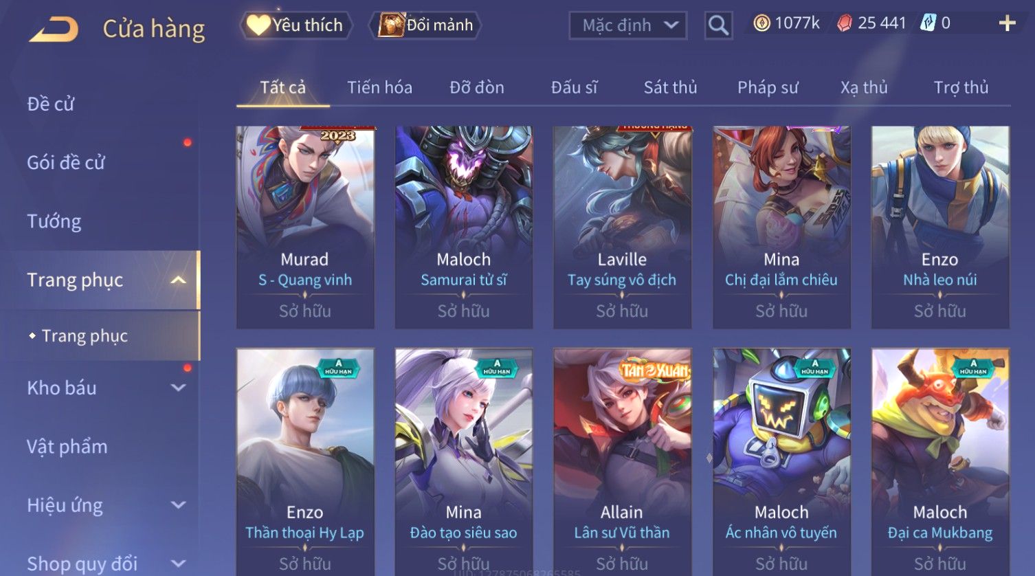This screenshot has height=576, width=1035.
Task: Select the Murad S - Quang vinh skin card
Action: pos(305,228)
